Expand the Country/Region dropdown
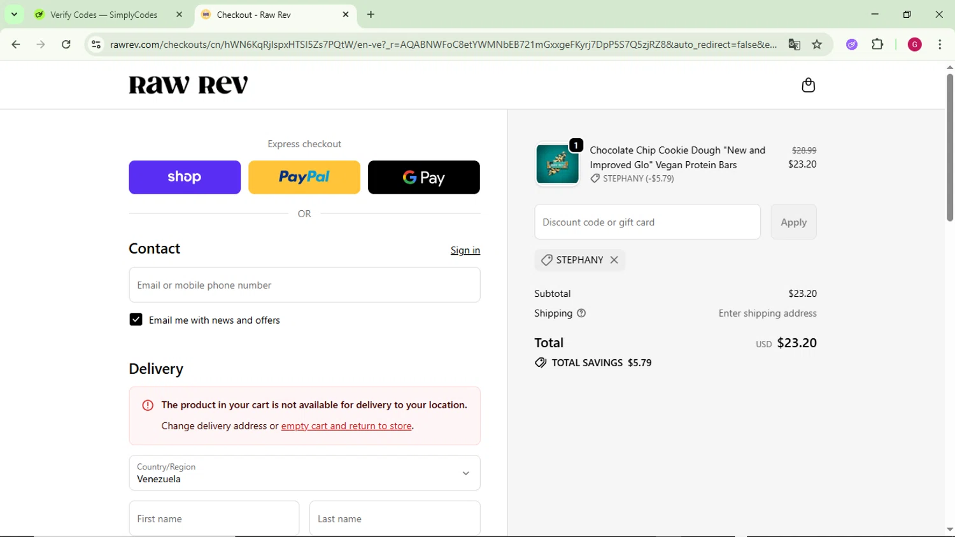This screenshot has height=537, width=955. point(304,473)
